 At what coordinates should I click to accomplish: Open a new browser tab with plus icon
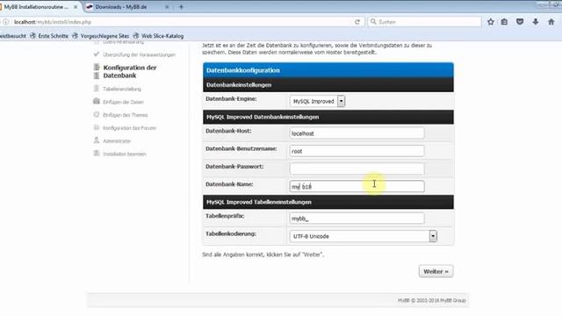click(x=181, y=7)
